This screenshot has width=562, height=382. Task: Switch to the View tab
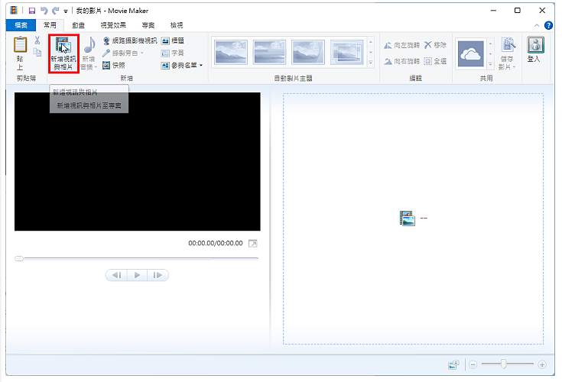point(177,25)
